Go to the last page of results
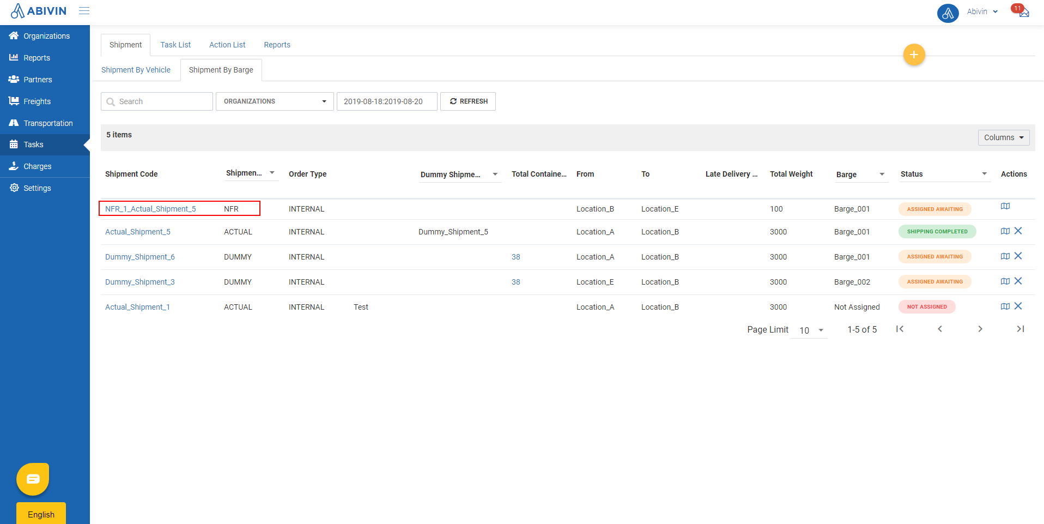 (1021, 329)
